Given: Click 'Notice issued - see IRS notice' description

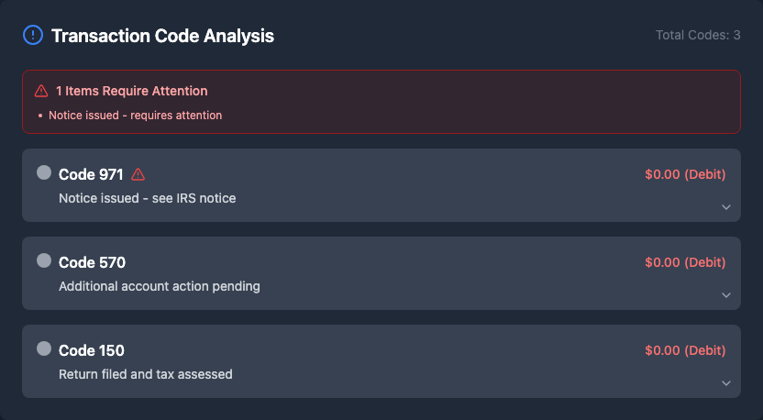Looking at the screenshot, I should pyautogui.click(x=147, y=198).
